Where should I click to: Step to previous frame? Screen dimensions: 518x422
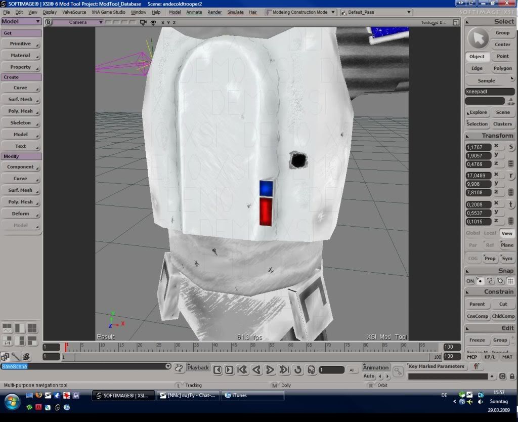(218, 370)
